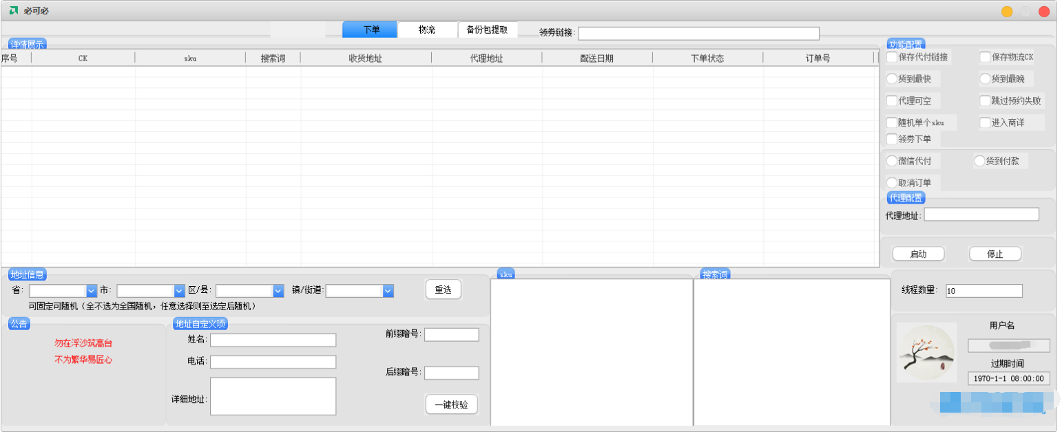Viewport: 1062px width, 436px height.
Task: Choose the 取消订单 radio button
Action: 893,183
